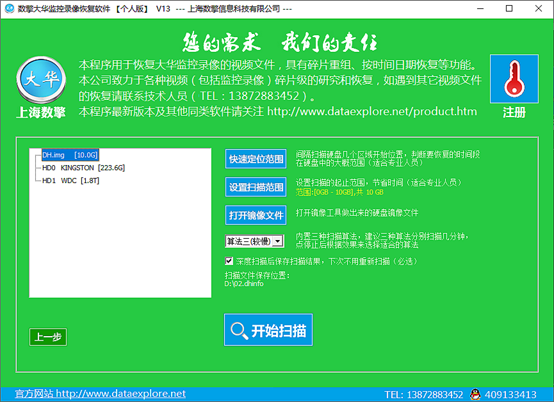Click the 打开镜像文件 button

(x=256, y=215)
